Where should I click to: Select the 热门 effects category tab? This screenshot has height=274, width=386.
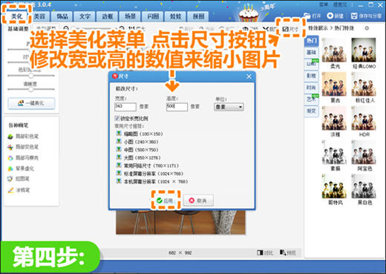pyautogui.click(x=312, y=41)
